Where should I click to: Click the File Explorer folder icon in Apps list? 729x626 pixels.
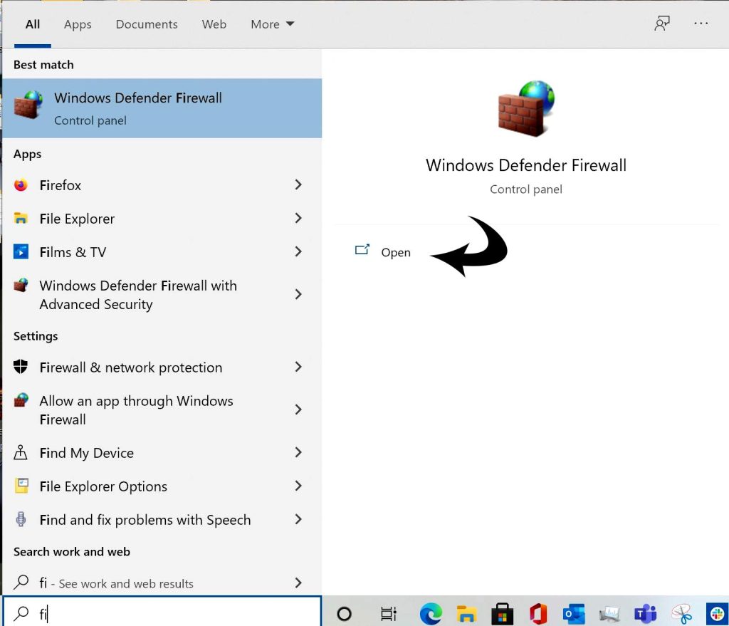coord(21,218)
